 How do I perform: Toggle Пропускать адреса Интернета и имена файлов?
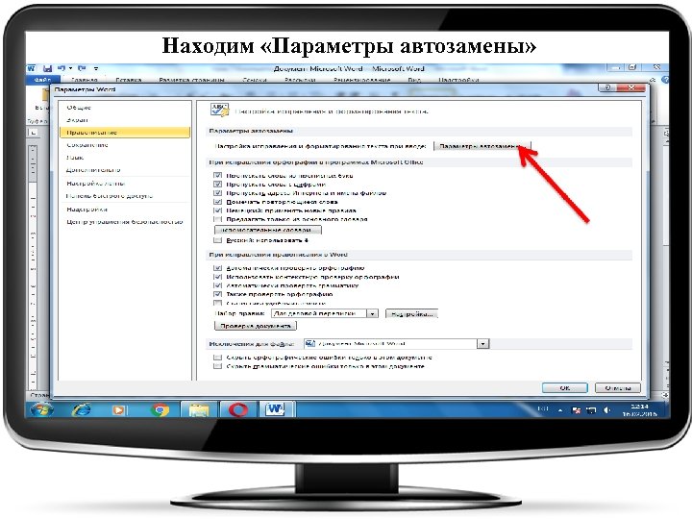click(x=217, y=193)
